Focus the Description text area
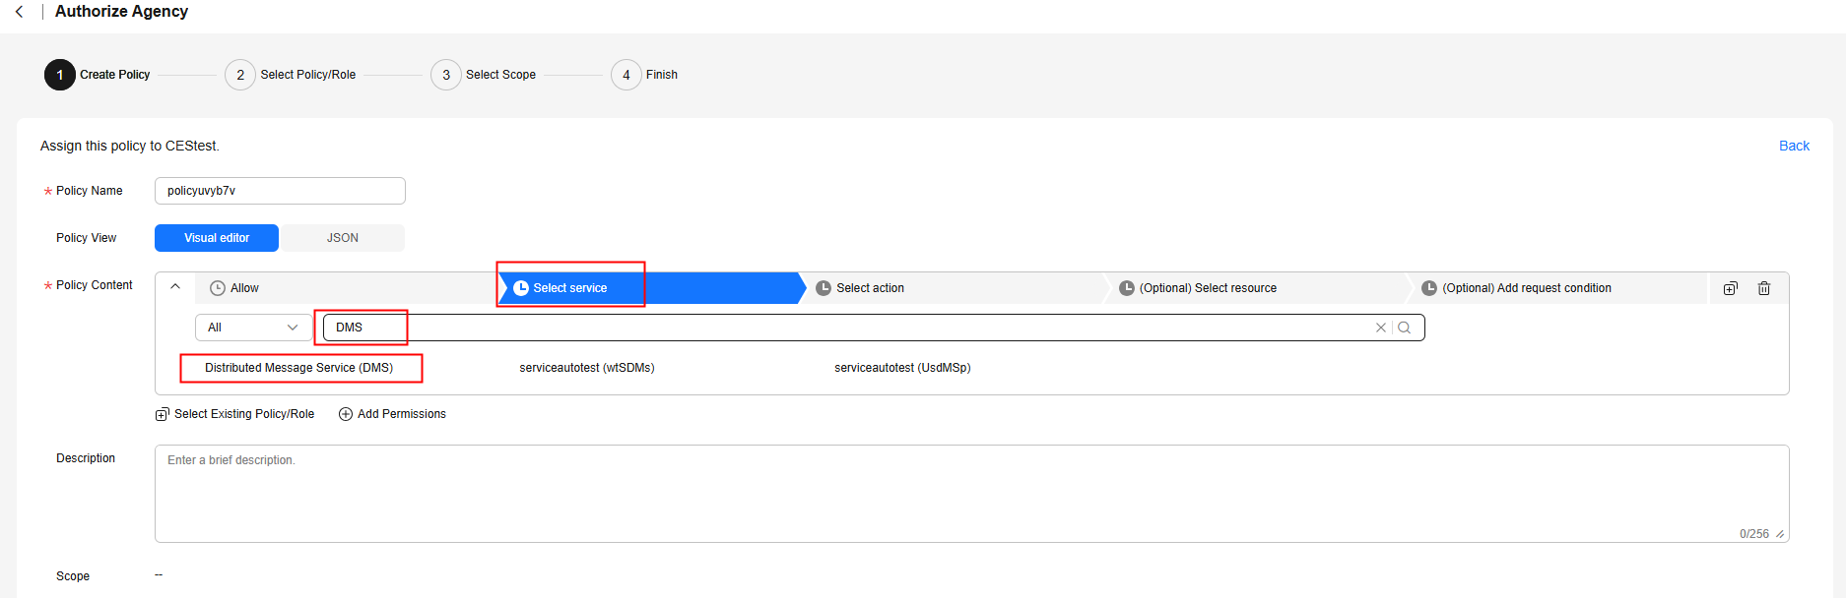This screenshot has width=1846, height=598. 971,494
